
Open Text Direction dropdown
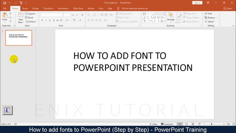click(x=124, y=14)
